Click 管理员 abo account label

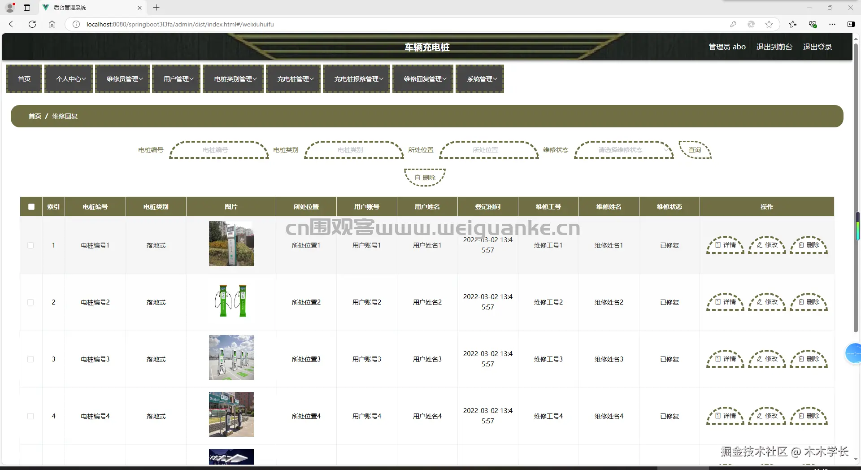[727, 47]
